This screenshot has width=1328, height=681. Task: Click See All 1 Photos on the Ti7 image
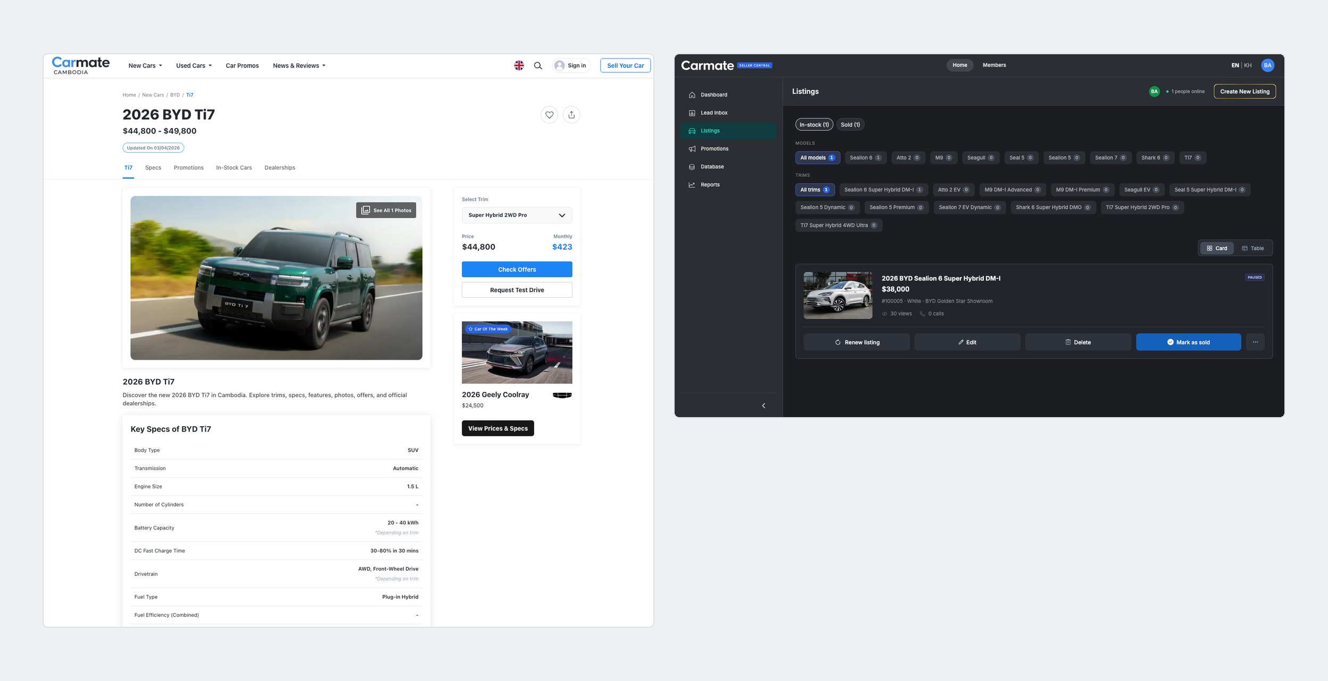coord(386,210)
